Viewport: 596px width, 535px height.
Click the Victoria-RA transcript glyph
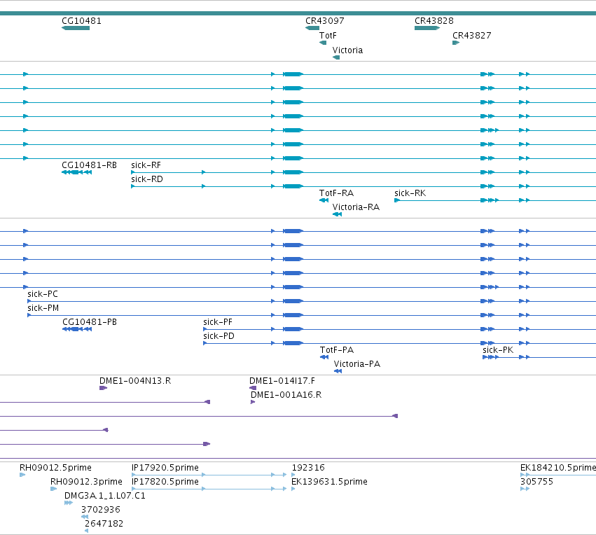pos(337,215)
